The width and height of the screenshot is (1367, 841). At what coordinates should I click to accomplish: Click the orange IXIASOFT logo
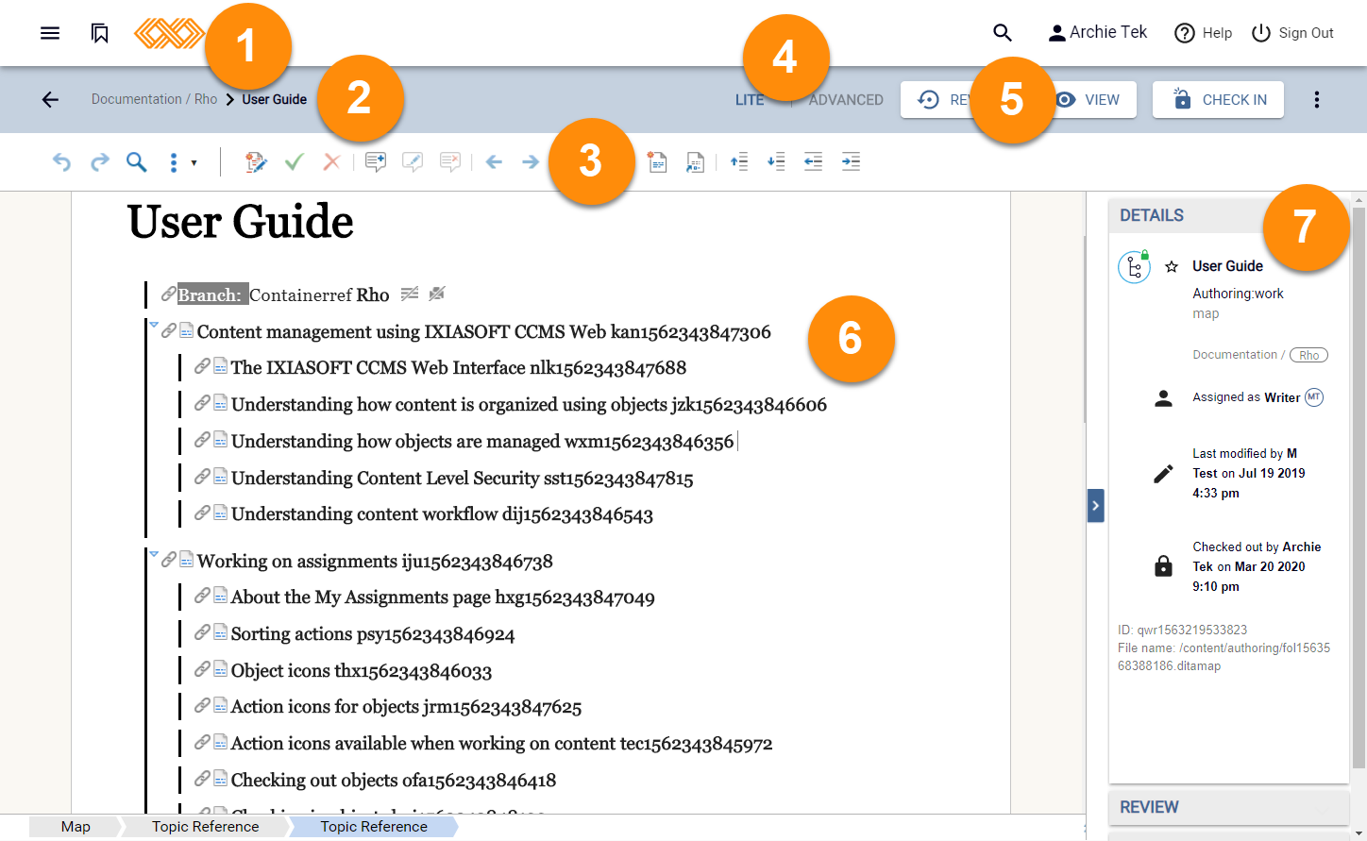[169, 33]
